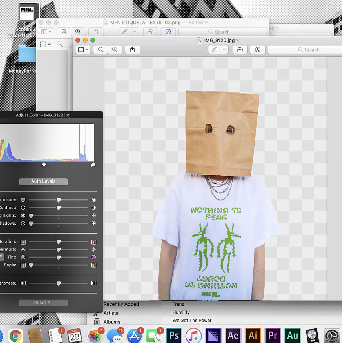
Task: Open the Share button in IMG_3120 window
Action: tap(132, 50)
